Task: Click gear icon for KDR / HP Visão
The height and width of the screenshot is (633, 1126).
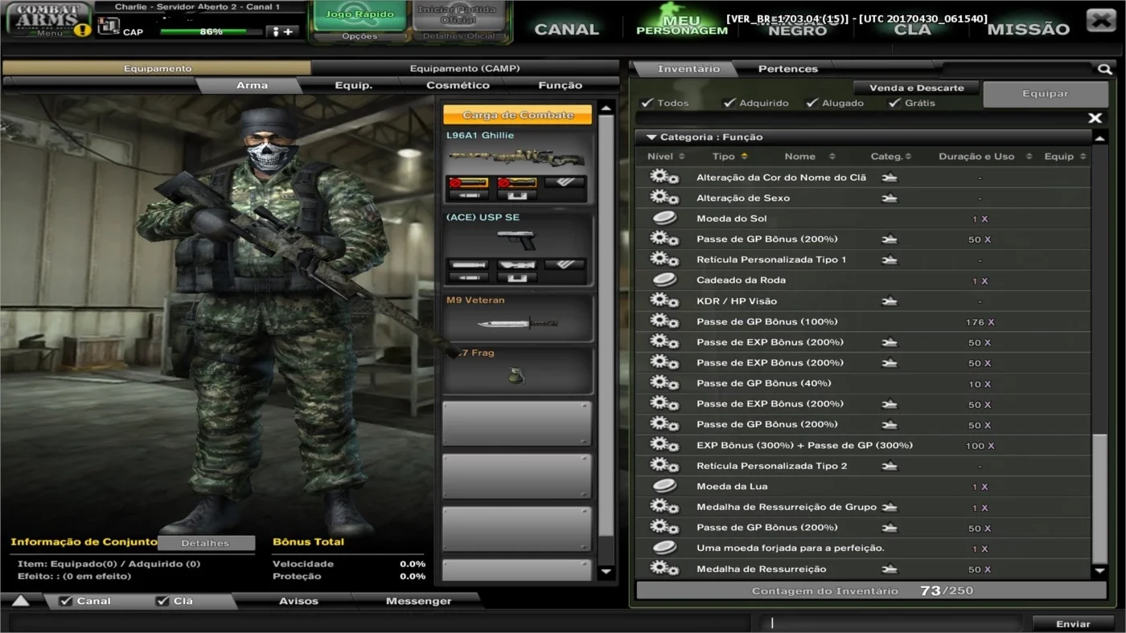Action: coord(664,300)
